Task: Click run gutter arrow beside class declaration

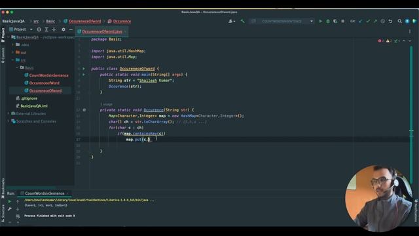Action: point(84,69)
